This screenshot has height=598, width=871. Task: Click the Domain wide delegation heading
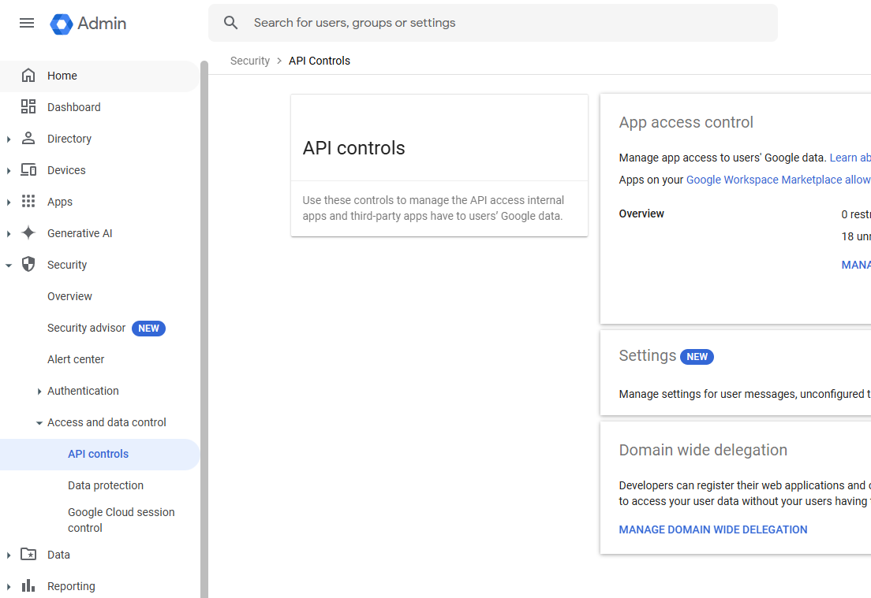coord(703,450)
